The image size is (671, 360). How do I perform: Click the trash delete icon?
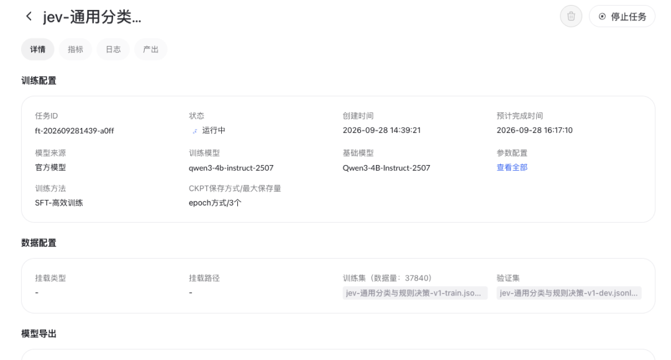[571, 16]
